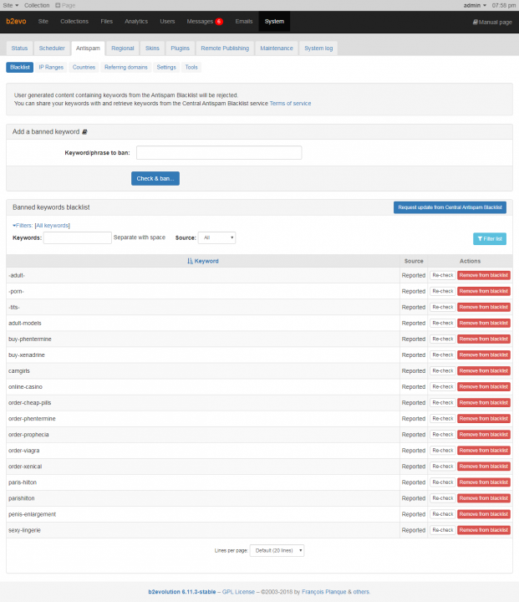The height and width of the screenshot is (602, 519).
Task: Select the antispam Tools sub-tab
Action: (x=191, y=67)
